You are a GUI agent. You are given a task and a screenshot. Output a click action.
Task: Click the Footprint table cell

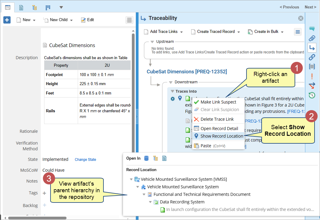point(61,75)
